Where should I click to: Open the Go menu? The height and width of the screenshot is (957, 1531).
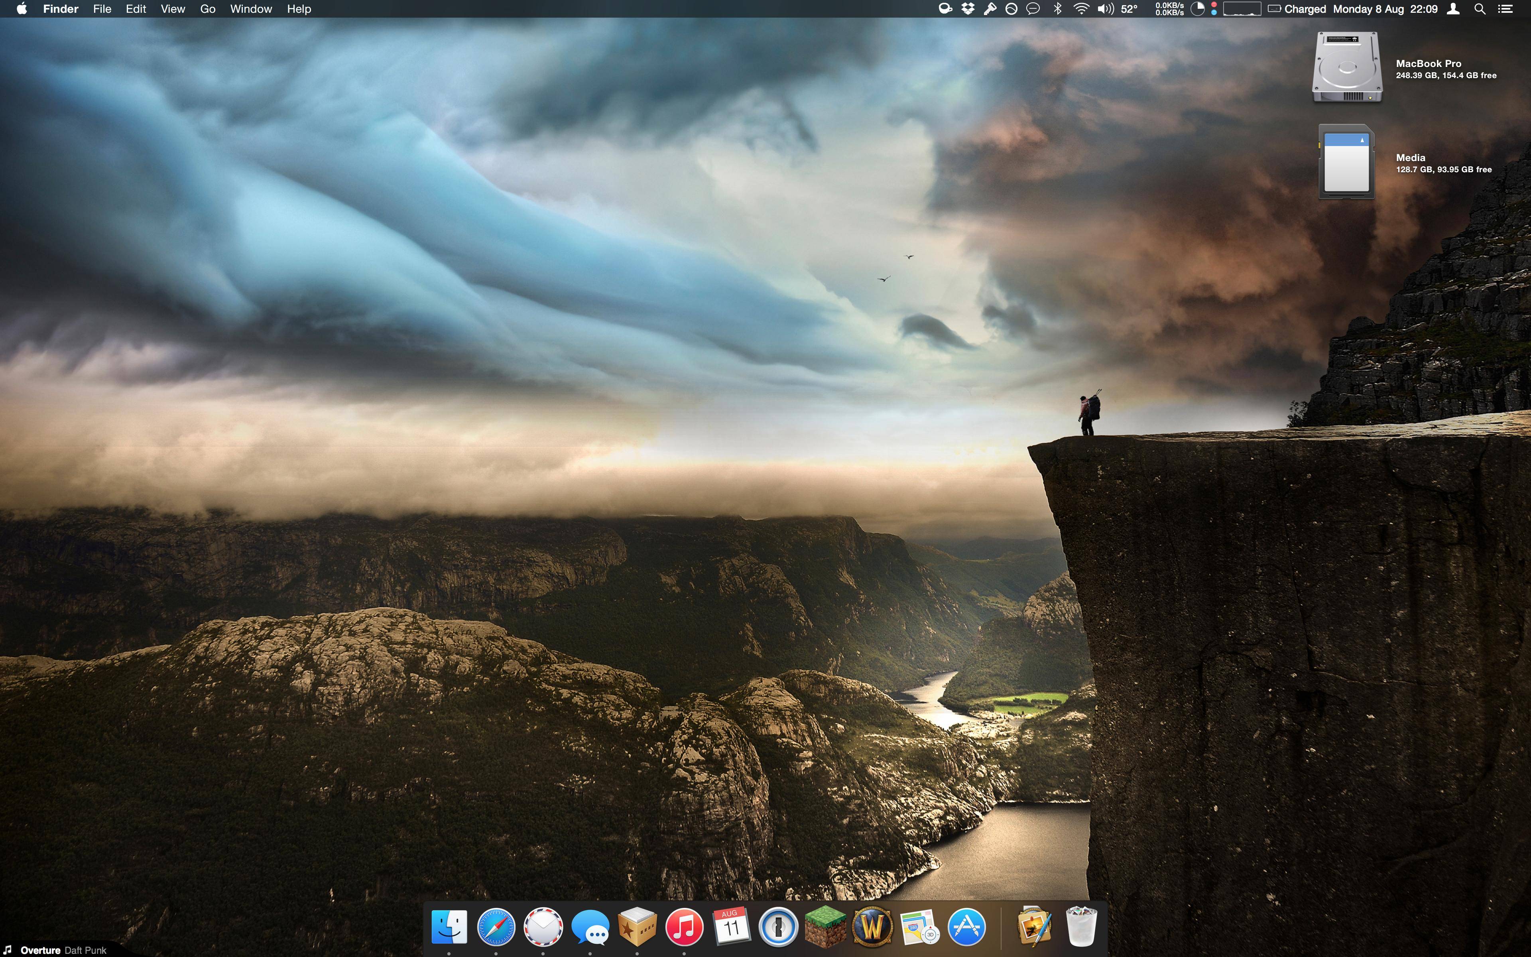point(207,9)
